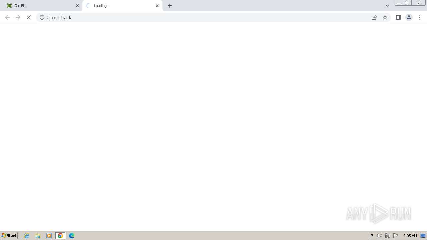This screenshot has width=427, height=240.
Task: View site information icon
Action: (42, 17)
